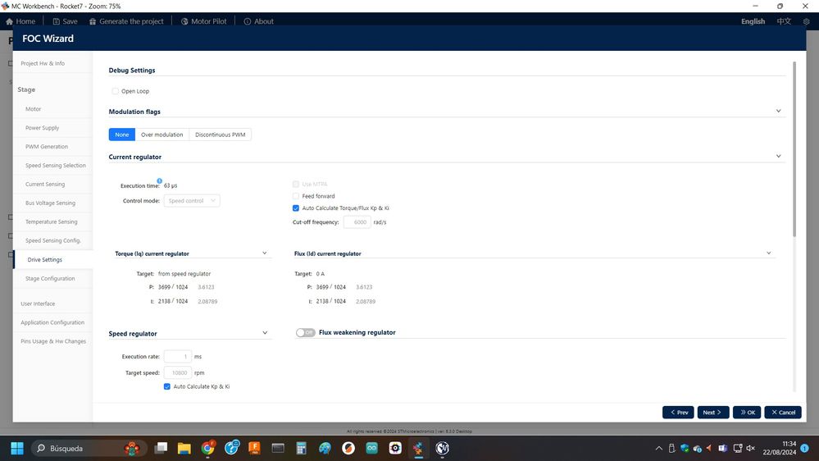Switch language to Chinese 中文
Viewport: 819px width, 461px height.
pos(784,21)
